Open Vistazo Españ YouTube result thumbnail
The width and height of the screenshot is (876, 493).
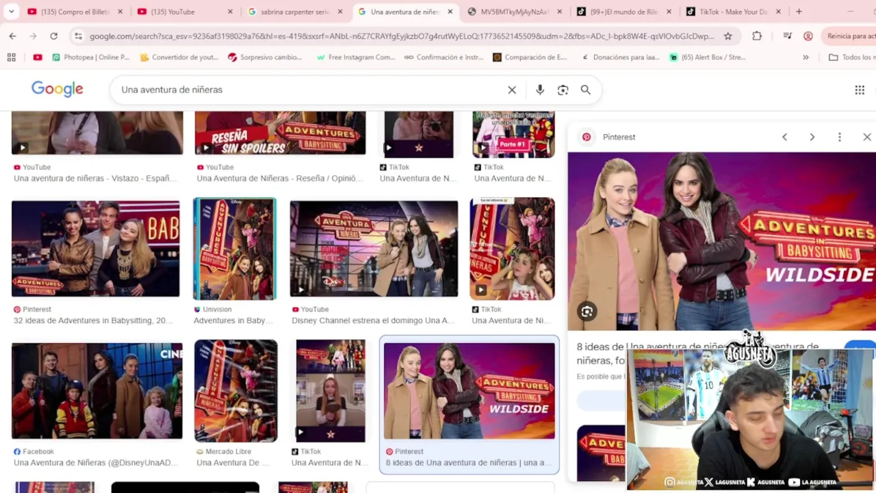pos(97,134)
